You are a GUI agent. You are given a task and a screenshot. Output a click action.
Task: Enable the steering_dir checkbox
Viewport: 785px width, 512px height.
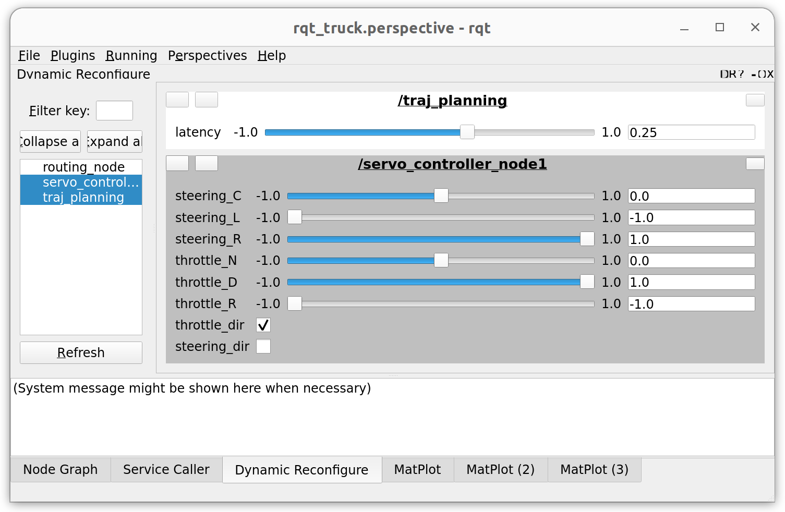click(x=263, y=346)
